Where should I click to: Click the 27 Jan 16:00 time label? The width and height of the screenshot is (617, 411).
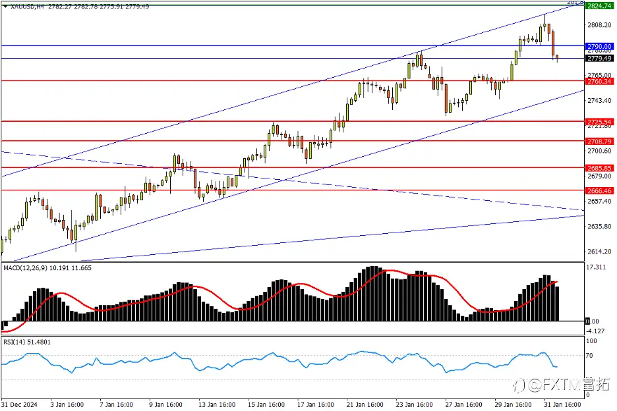[x=463, y=404]
